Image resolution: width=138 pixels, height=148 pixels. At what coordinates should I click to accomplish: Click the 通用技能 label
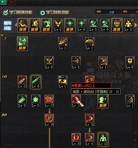7,26
